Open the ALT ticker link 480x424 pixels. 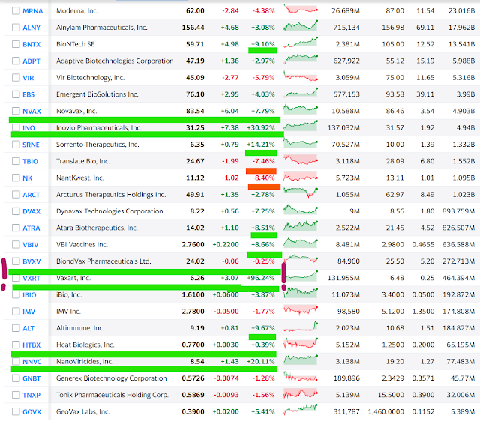(x=28, y=328)
